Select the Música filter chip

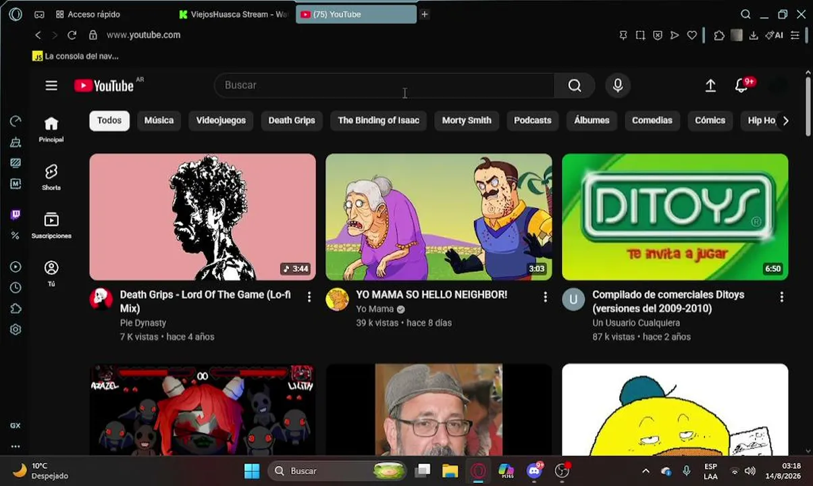pyautogui.click(x=159, y=121)
